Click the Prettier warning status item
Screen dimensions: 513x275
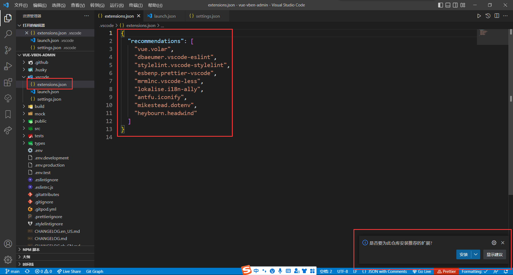tap(446, 271)
